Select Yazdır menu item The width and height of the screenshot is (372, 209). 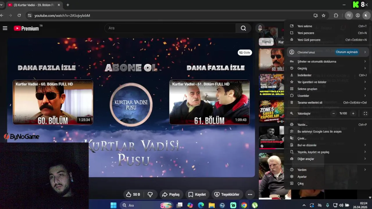click(x=328, y=125)
